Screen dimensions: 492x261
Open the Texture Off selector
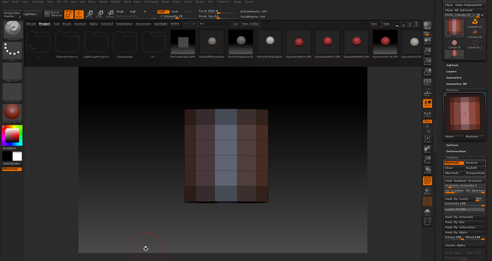coord(12,93)
